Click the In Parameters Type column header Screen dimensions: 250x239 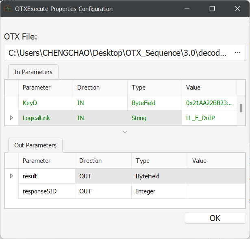coord(154,88)
